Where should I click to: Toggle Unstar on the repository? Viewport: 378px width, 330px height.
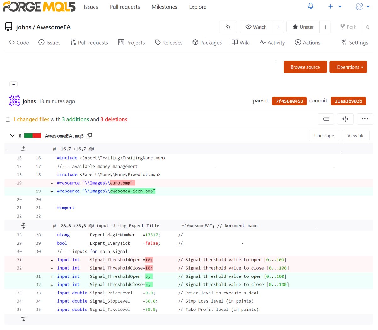(x=303, y=27)
